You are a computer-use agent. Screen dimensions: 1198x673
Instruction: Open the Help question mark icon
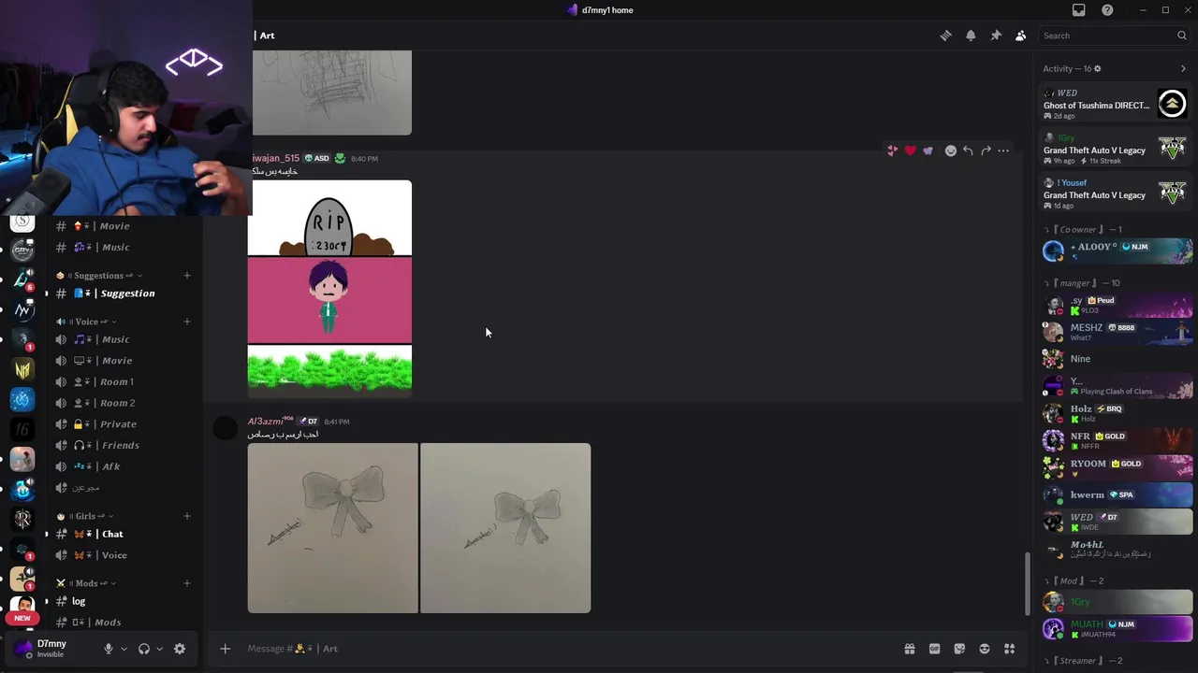click(x=1107, y=10)
